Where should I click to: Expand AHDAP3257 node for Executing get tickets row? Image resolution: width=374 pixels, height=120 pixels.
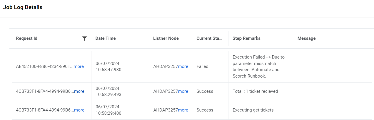pos(183,110)
